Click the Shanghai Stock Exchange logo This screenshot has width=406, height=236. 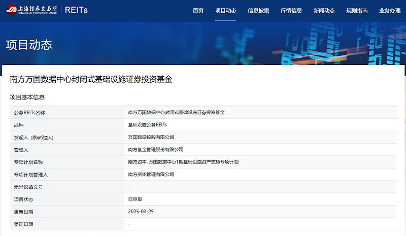[31, 10]
